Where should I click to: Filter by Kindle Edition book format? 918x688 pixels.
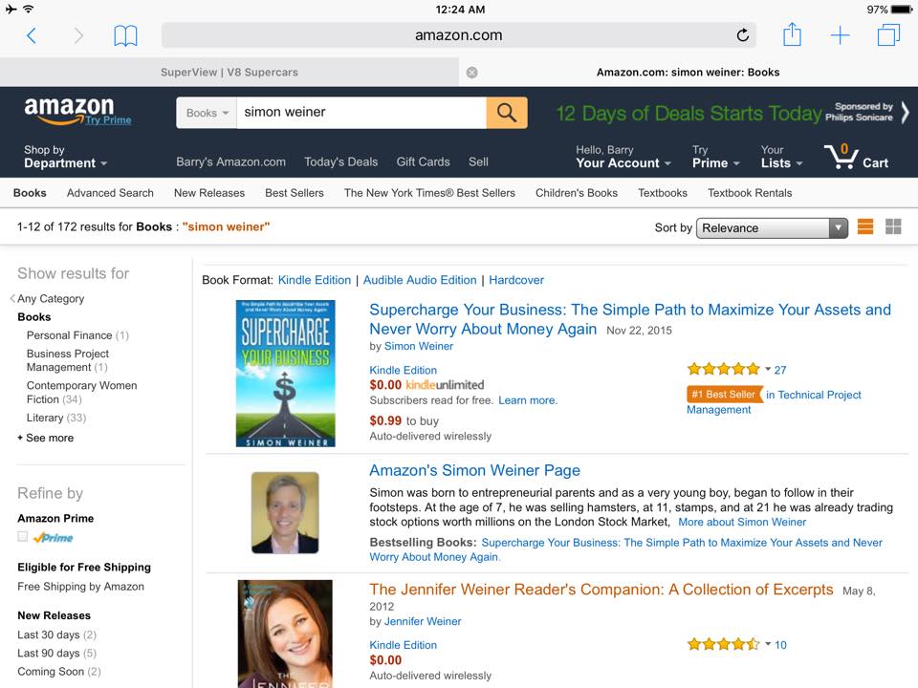point(315,280)
